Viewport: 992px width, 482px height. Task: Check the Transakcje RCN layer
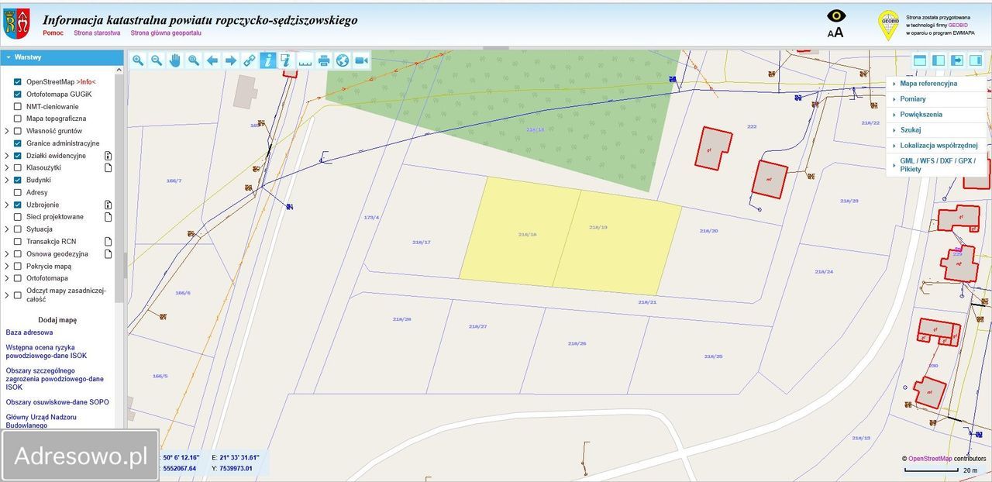18,241
